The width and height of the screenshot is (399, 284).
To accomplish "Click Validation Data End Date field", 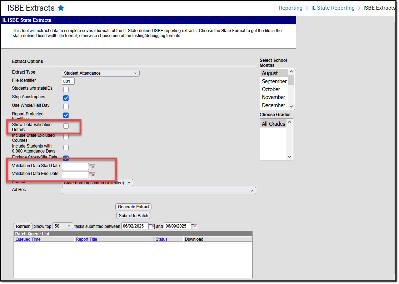I will point(75,175).
